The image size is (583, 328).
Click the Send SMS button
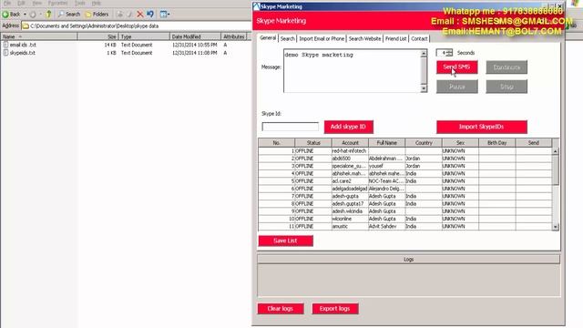(457, 67)
